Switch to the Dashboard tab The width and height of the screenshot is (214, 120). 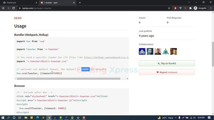tap(19, 3)
